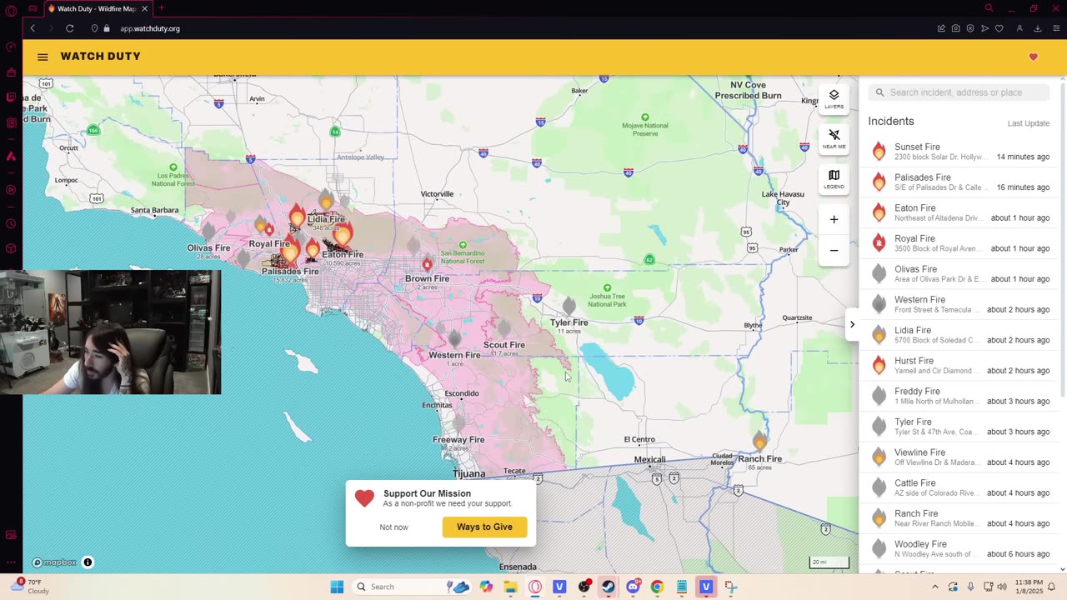Focus the incident search field

(x=959, y=92)
